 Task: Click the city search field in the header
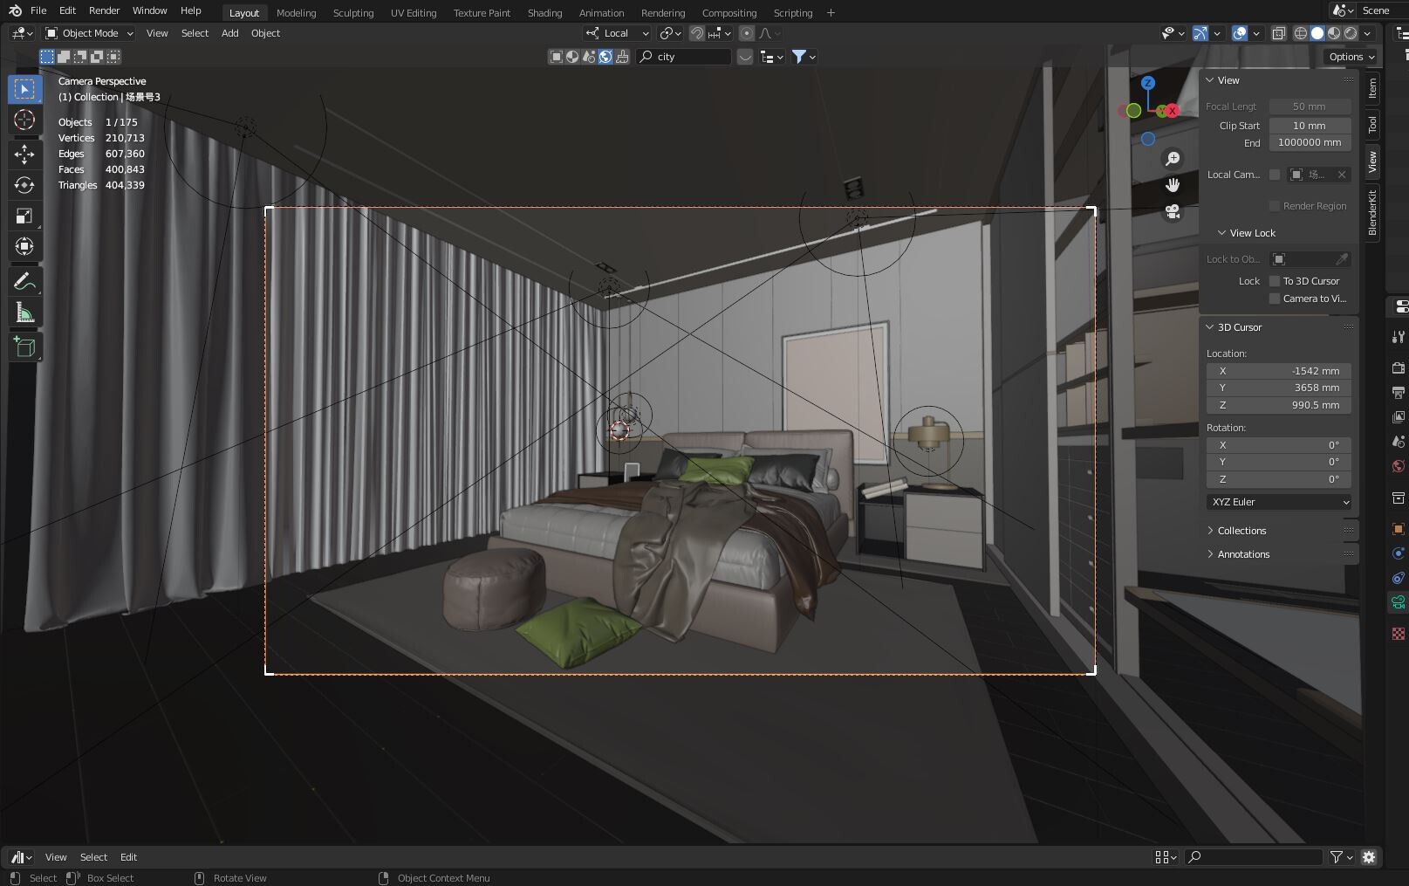pos(684,56)
